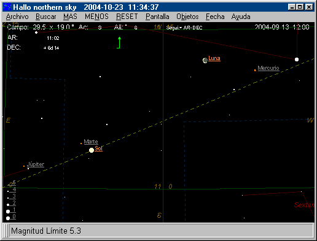The image size is (317, 241).
Task: Click the green north direction arrow
Action: pyautogui.click(x=119, y=42)
